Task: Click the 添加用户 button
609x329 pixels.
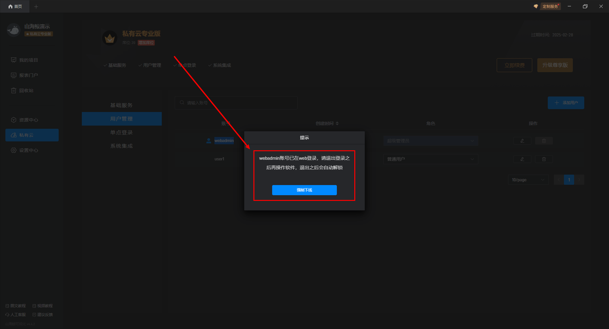Action: pyautogui.click(x=566, y=103)
